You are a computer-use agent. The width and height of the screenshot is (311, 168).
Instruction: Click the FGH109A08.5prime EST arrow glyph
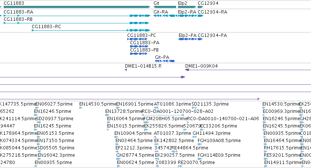coord(200,144)
